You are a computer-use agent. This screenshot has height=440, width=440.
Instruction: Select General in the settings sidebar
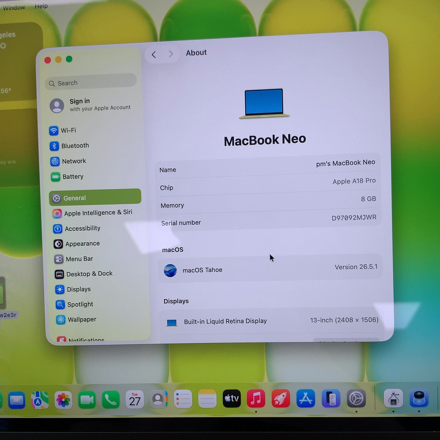pyautogui.click(x=95, y=198)
